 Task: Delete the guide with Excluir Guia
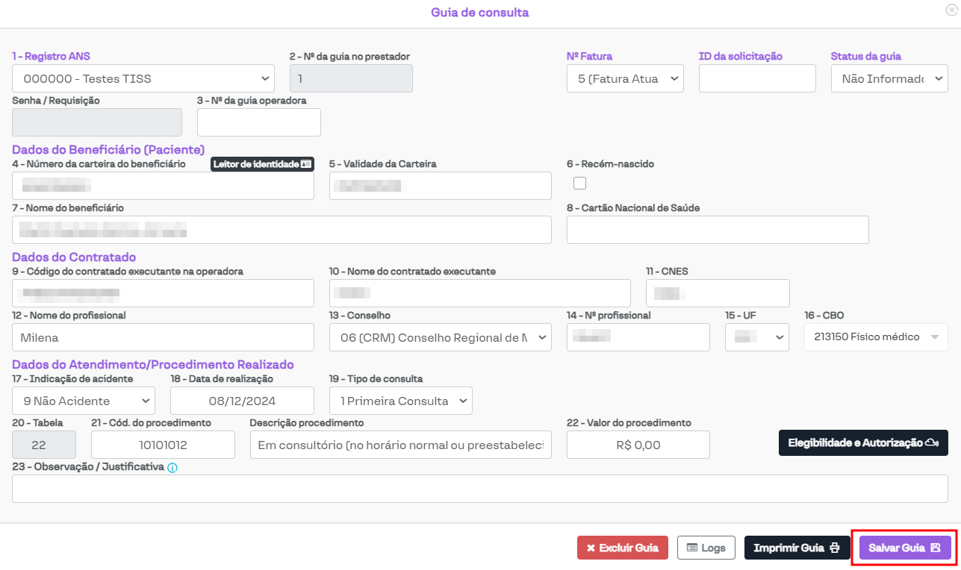click(622, 548)
